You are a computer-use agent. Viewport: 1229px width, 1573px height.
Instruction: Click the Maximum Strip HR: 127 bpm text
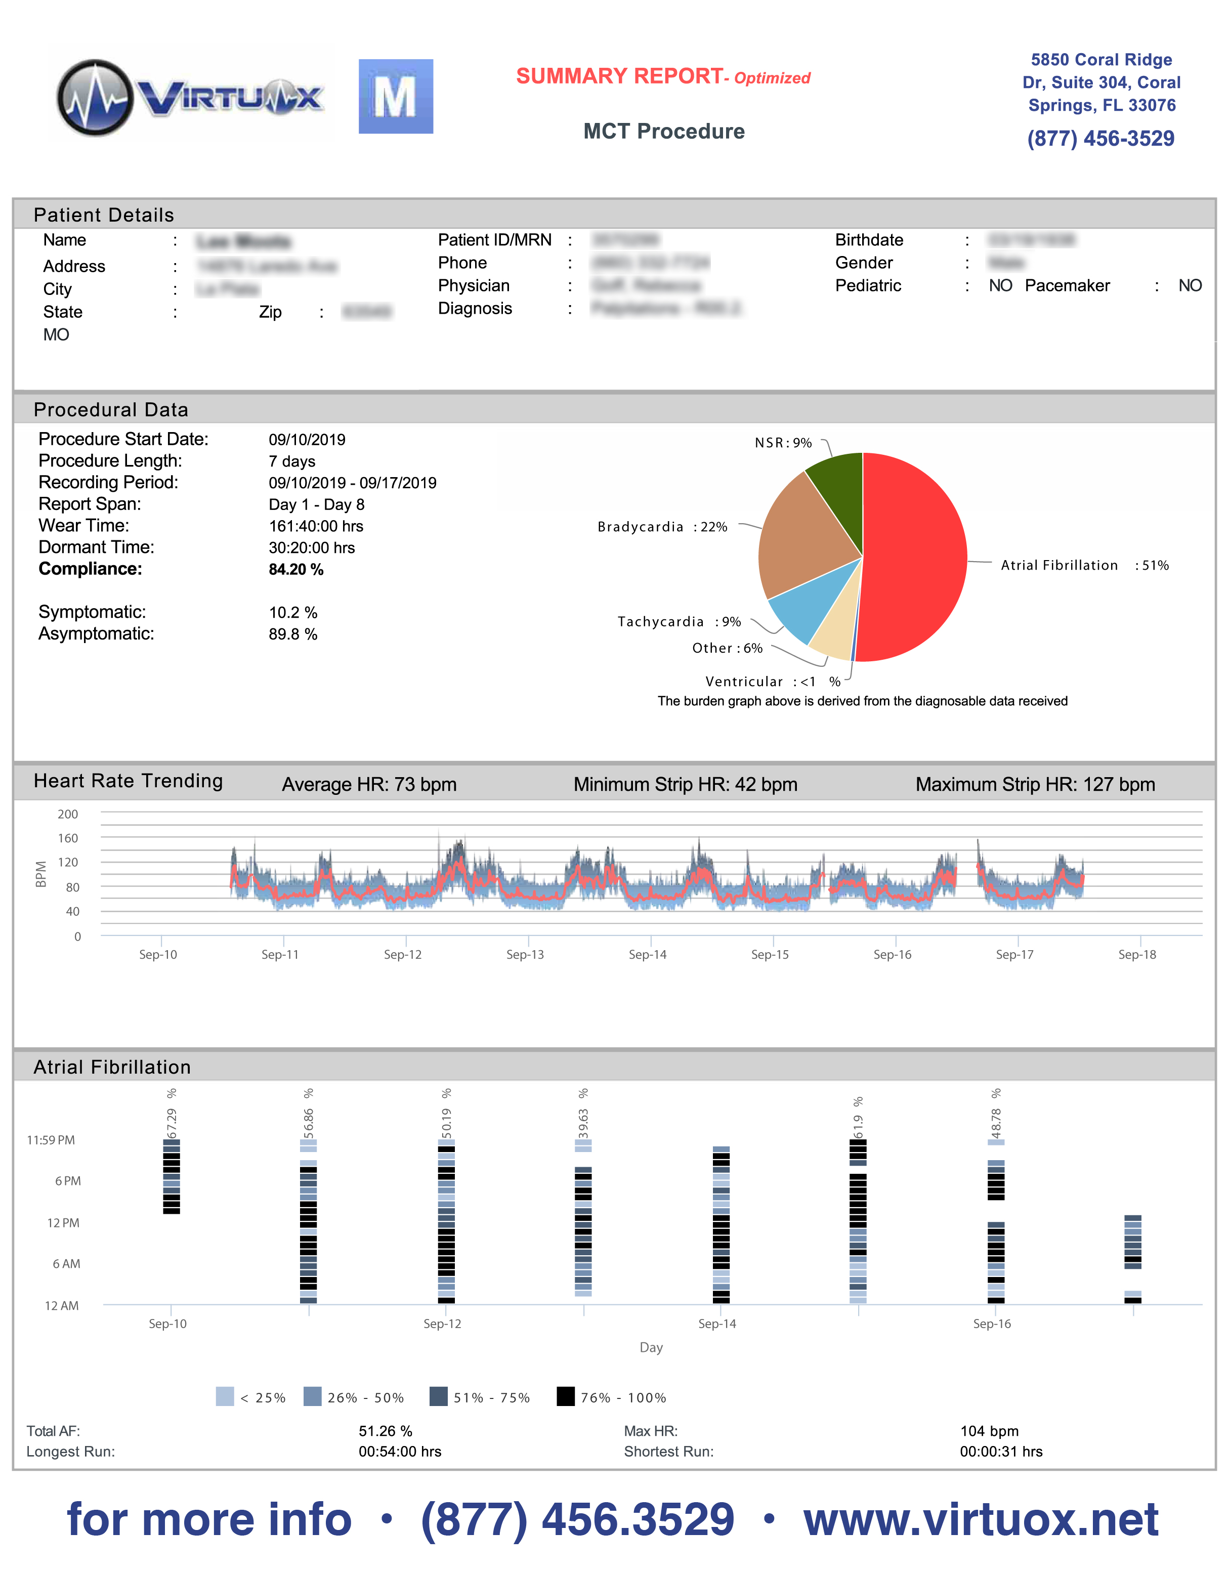tap(1035, 784)
